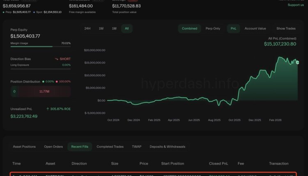Click the green endpoint dot on chart line
The height and width of the screenshot is (176, 308).
tap(297, 62)
